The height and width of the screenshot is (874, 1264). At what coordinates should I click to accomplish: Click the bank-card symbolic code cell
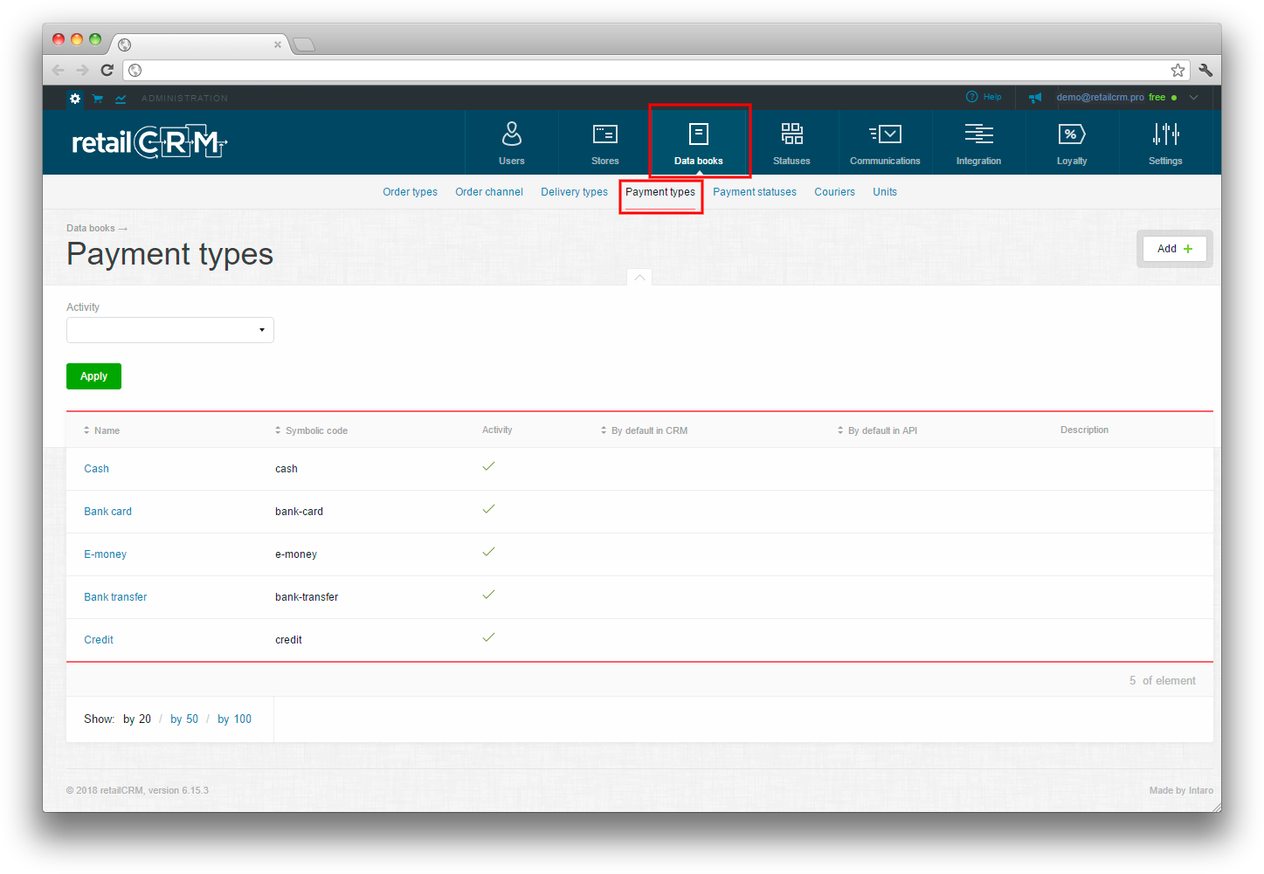coord(299,512)
